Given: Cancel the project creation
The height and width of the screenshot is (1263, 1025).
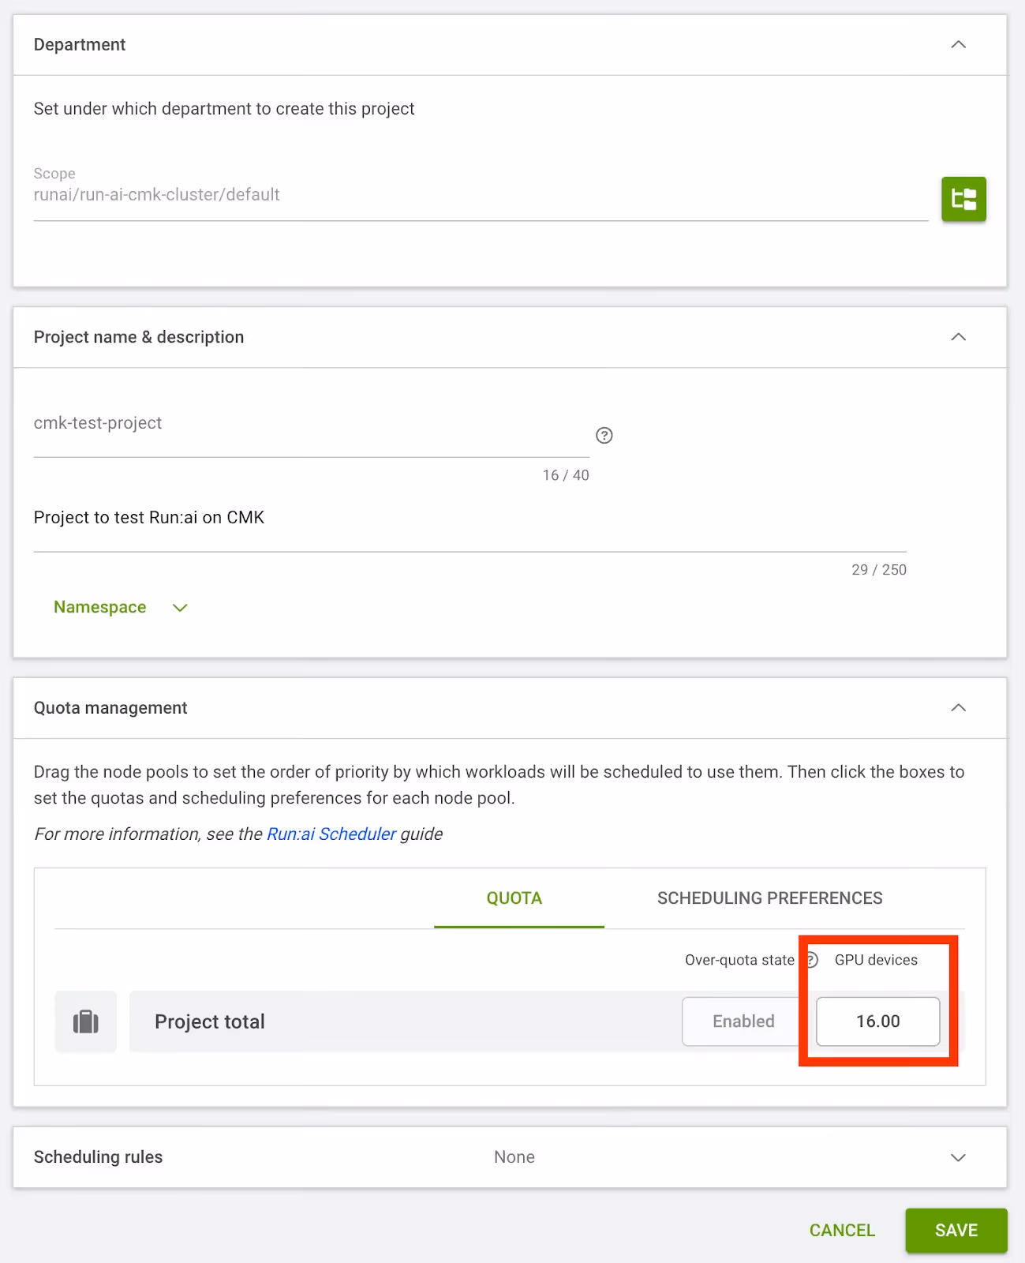Looking at the screenshot, I should coord(842,1231).
